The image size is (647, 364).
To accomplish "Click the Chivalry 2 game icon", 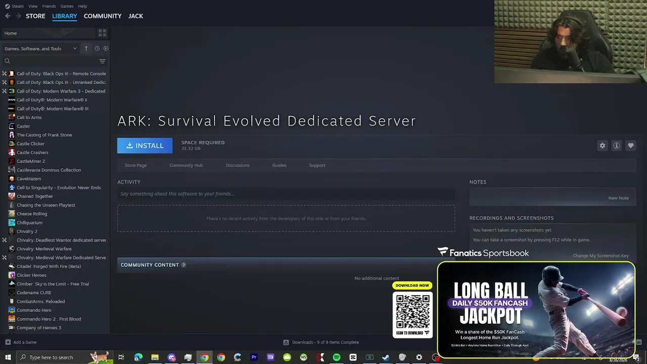I will pyautogui.click(x=12, y=232).
